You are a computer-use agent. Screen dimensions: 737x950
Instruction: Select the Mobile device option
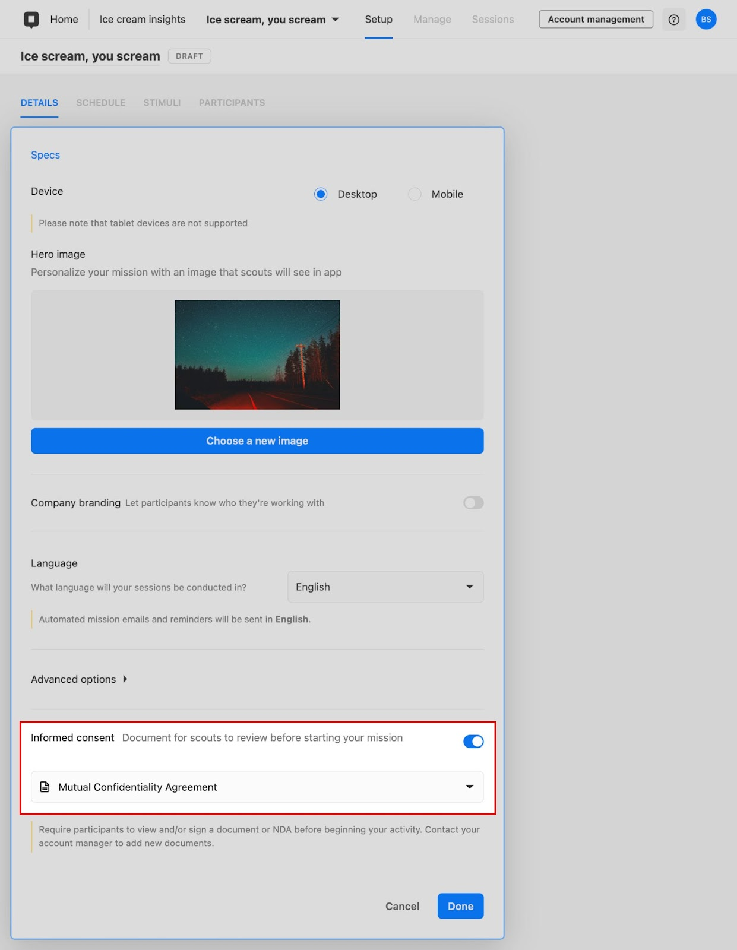point(415,194)
